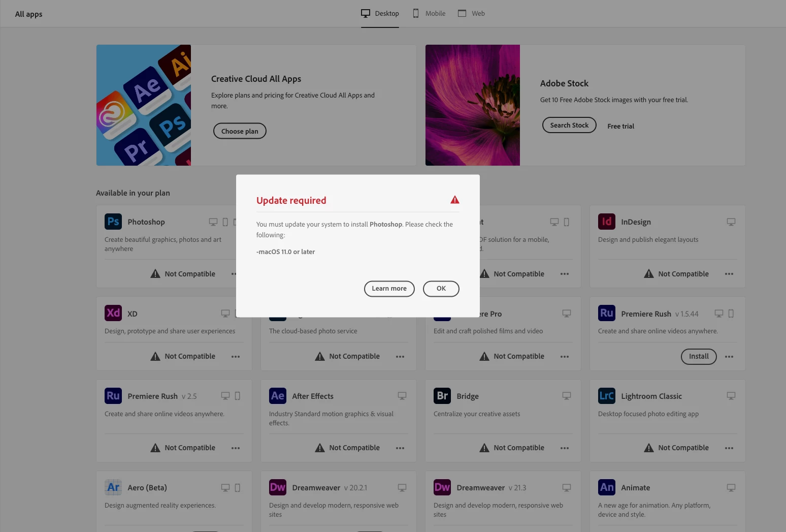Click Not Compatible warning on XD card
The image size is (786, 532).
coord(183,356)
